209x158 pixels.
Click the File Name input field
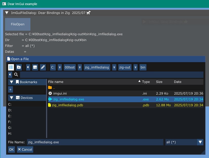[x=95, y=142]
